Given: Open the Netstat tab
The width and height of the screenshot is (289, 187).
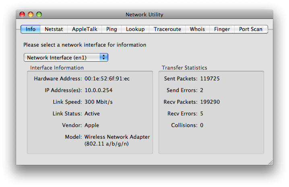Looking at the screenshot, I should [54, 29].
